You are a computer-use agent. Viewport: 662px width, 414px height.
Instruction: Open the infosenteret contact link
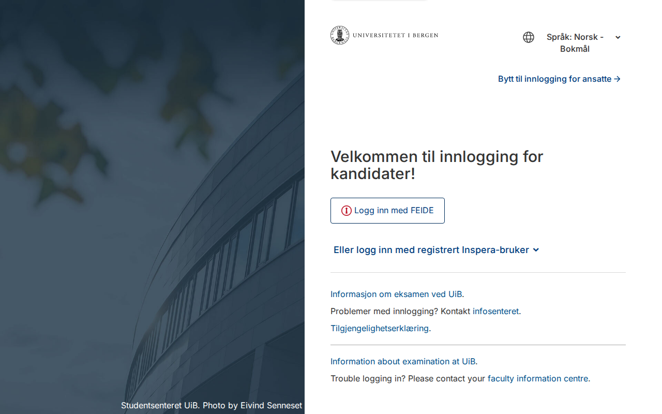(x=495, y=311)
